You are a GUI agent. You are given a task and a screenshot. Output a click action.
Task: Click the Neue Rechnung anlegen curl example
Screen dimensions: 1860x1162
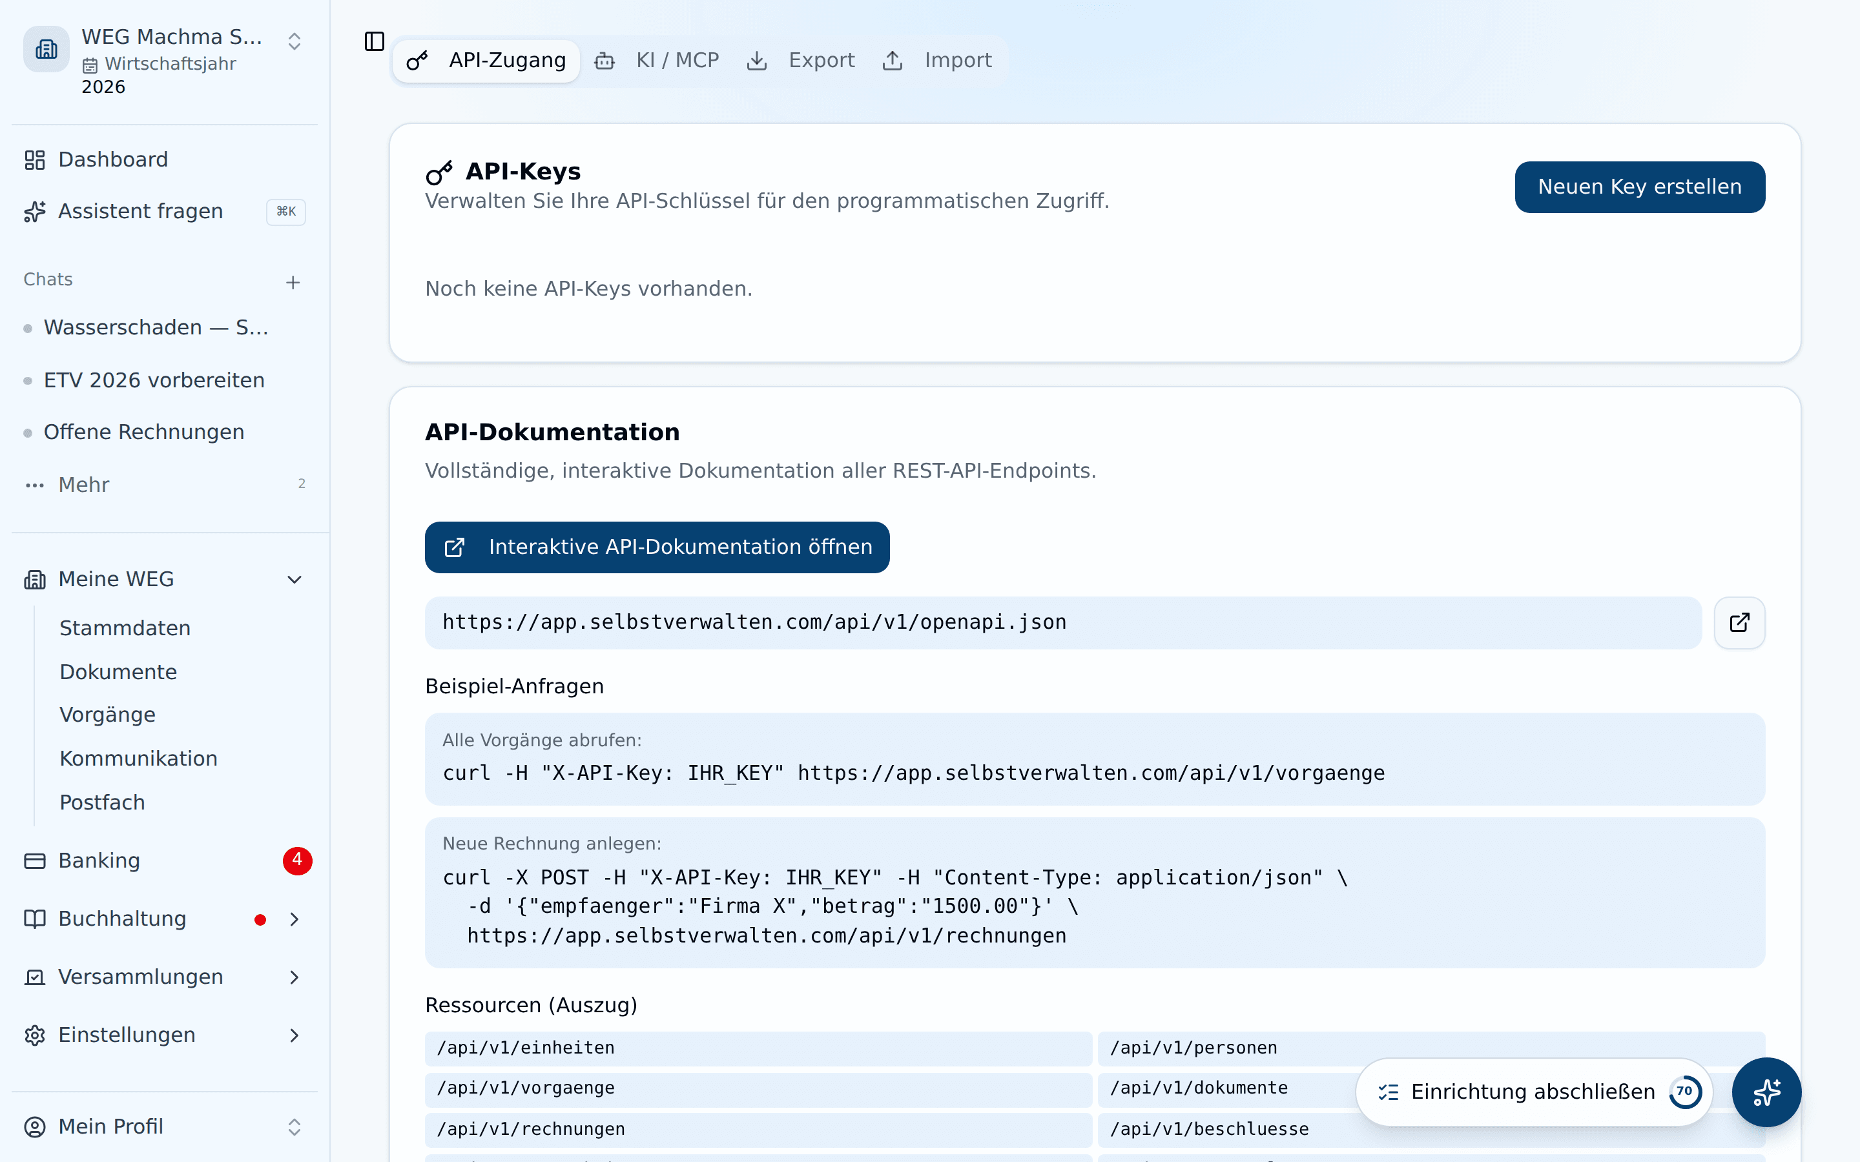1095,892
